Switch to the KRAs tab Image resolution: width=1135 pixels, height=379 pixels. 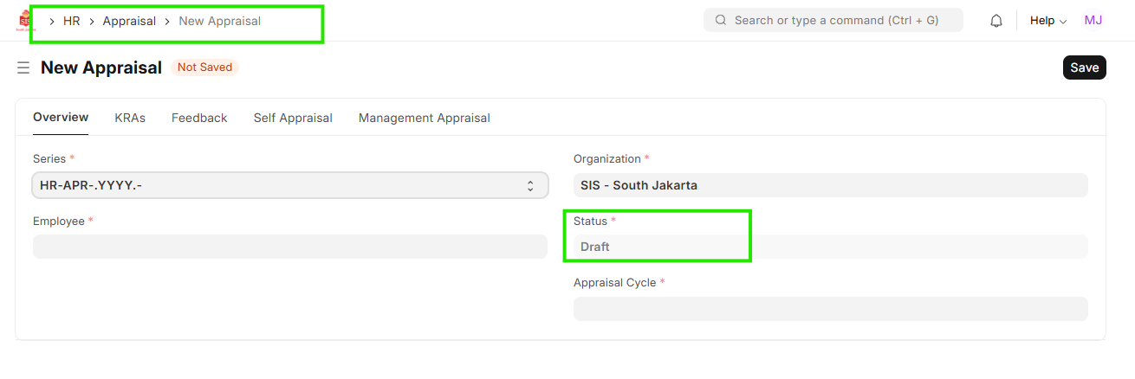130,118
